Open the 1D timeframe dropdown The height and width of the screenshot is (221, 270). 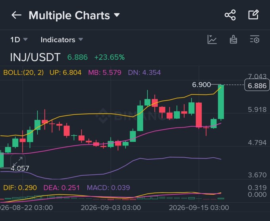click(x=19, y=40)
